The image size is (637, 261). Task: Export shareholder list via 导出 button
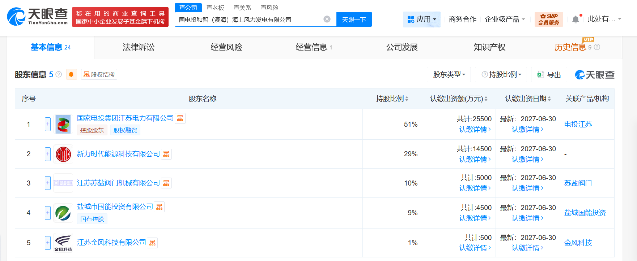click(x=549, y=74)
